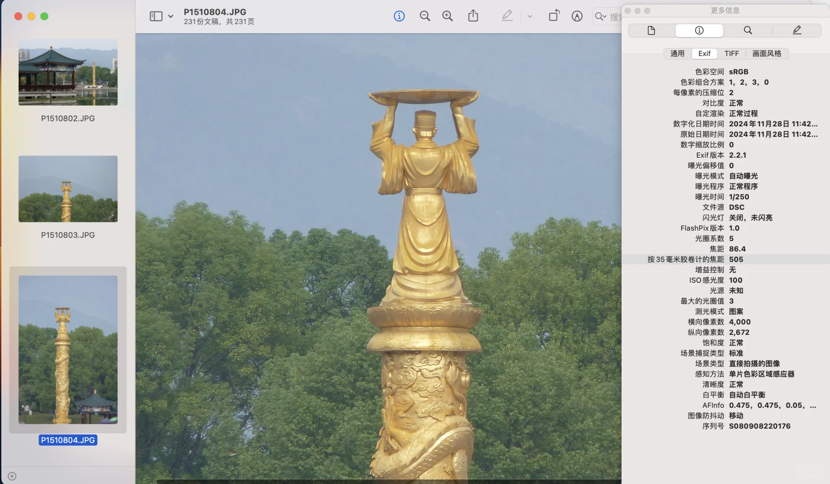
Task: Switch to the 画面风格 tab
Action: [x=767, y=54]
